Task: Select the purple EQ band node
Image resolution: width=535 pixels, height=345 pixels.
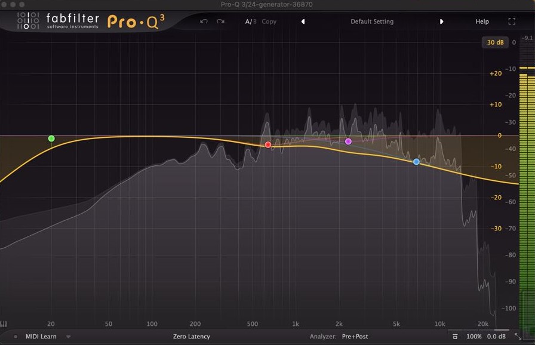Action: click(x=348, y=141)
